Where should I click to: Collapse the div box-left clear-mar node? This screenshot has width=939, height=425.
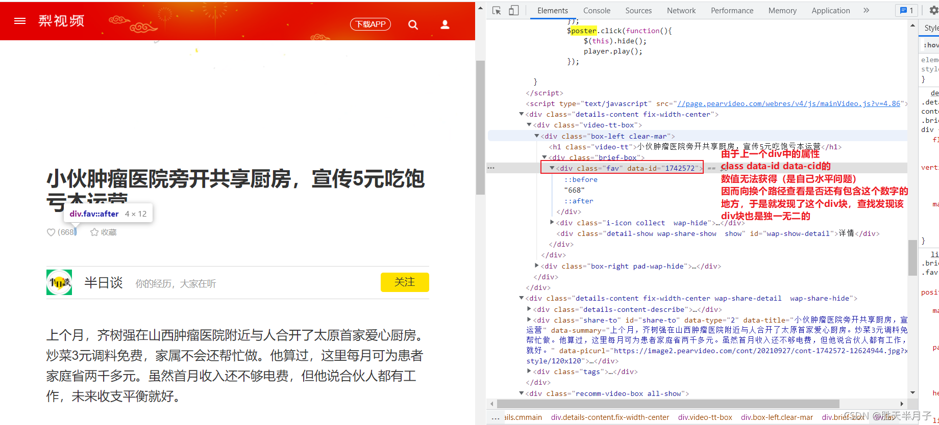tap(537, 136)
